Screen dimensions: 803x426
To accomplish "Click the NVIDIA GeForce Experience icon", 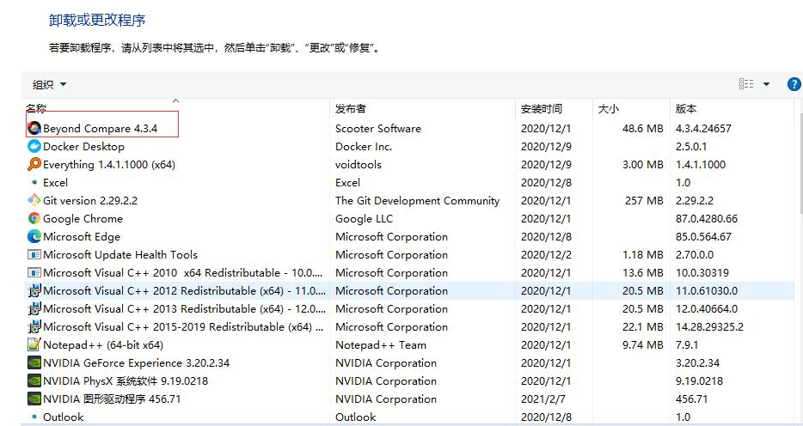I will pos(34,363).
